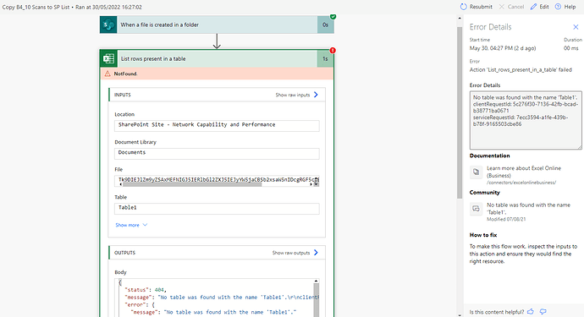
Task: Click the flow title 'Copy B4_10 Scans to SP List'
Action: point(36,7)
